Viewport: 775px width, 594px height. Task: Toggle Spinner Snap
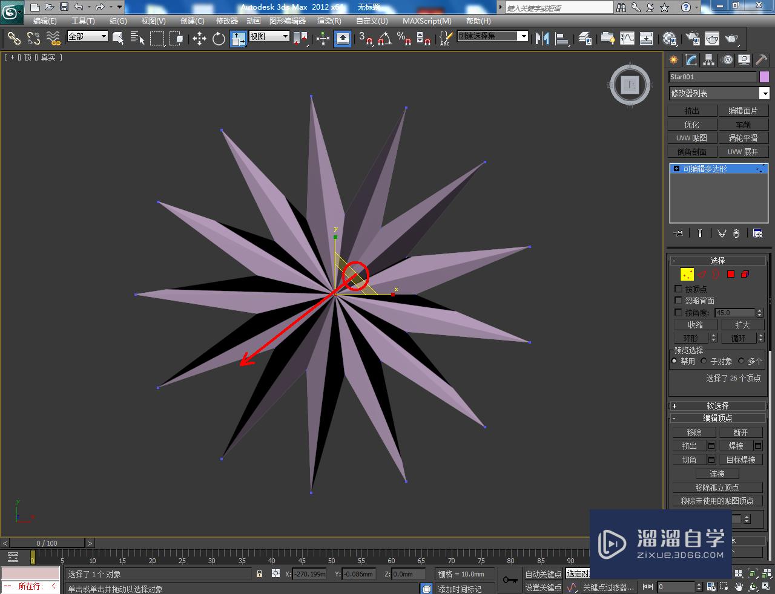coord(424,39)
